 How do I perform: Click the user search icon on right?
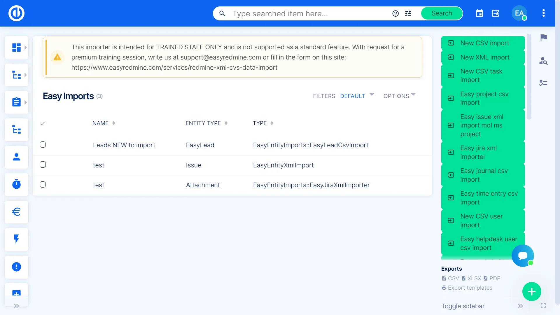(543, 61)
